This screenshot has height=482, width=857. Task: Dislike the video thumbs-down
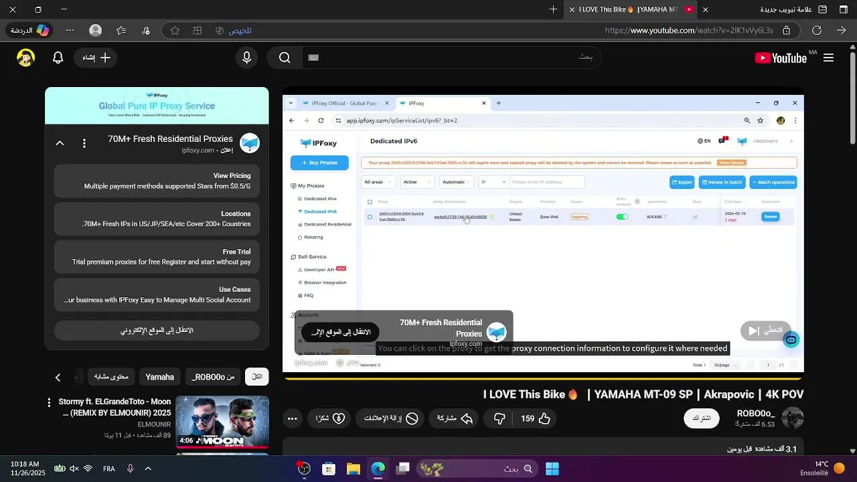499,418
